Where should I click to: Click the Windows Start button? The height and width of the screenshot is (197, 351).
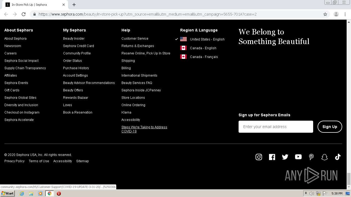point(7,193)
